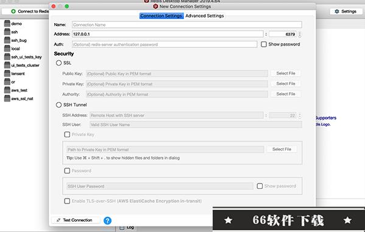365x232 pixels.
Task: Click the aws_ssl_nat connection database icon
Action: click(7, 98)
